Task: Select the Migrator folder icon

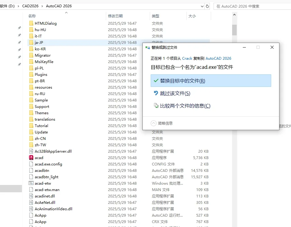Action: tap(31, 55)
